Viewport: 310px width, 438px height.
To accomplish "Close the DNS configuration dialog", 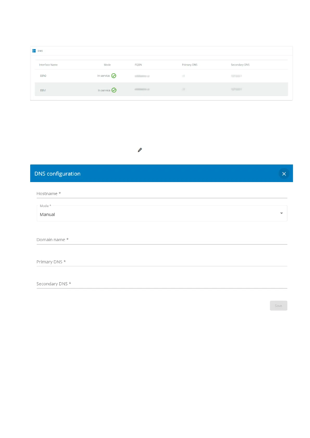I will click(x=284, y=174).
